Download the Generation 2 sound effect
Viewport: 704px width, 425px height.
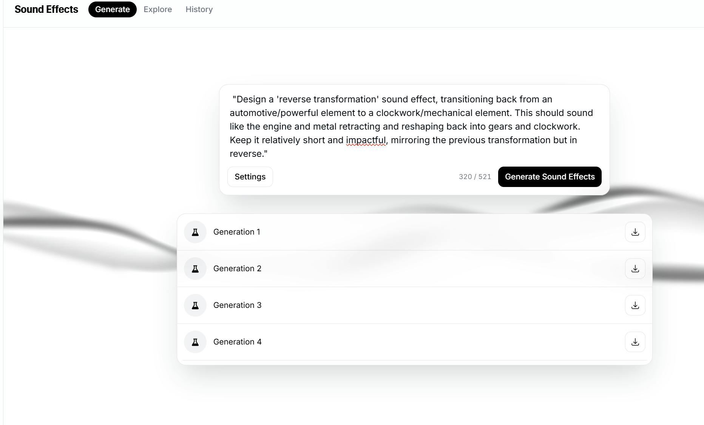tap(635, 269)
